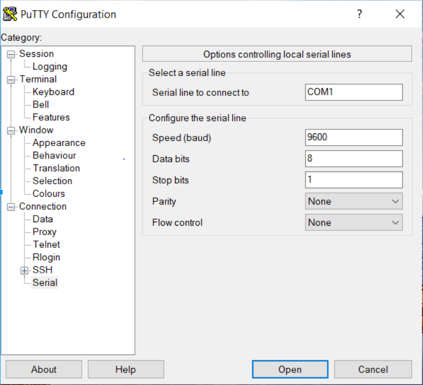Select the Keyboard category

coord(53,92)
